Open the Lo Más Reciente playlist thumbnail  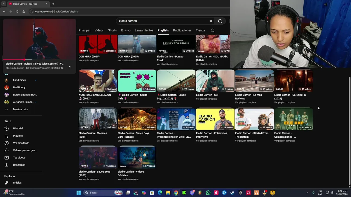[254, 81]
